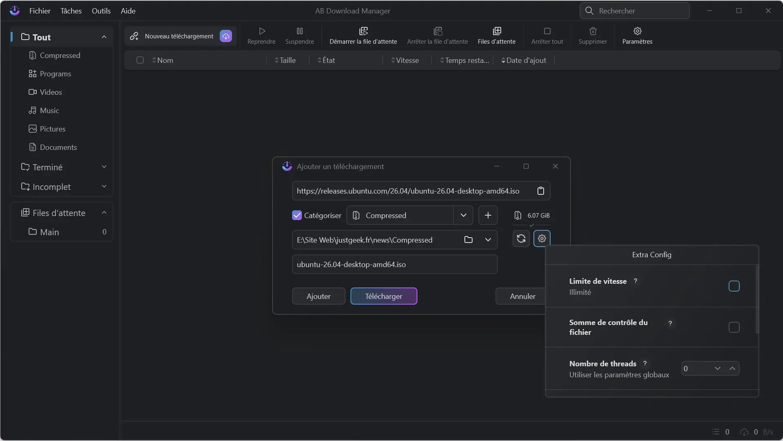Click the paste clipboard icon in URL field
783x441 pixels.
pyautogui.click(x=541, y=191)
